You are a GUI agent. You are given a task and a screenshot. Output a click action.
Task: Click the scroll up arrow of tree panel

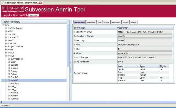[68, 25]
